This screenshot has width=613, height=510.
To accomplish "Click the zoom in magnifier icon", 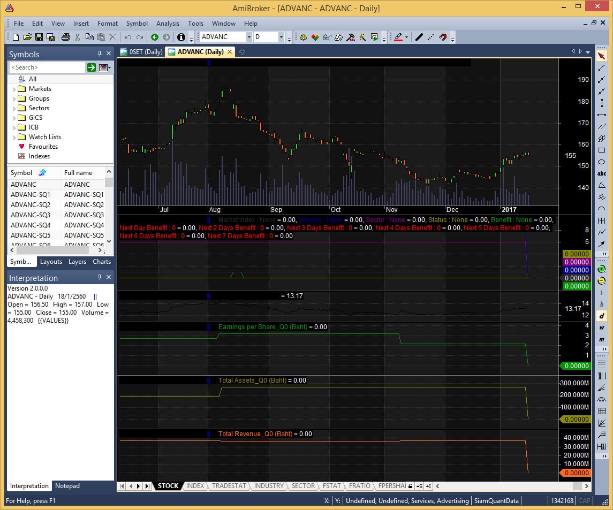I will click(602, 270).
